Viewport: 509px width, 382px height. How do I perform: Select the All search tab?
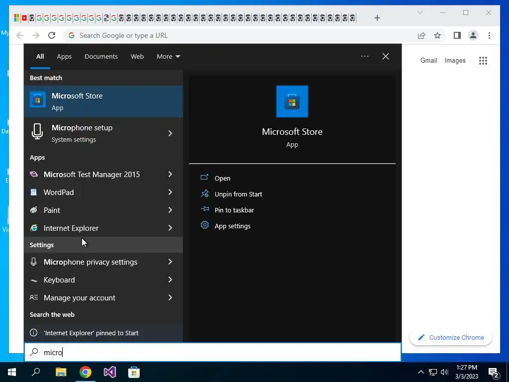pyautogui.click(x=40, y=57)
